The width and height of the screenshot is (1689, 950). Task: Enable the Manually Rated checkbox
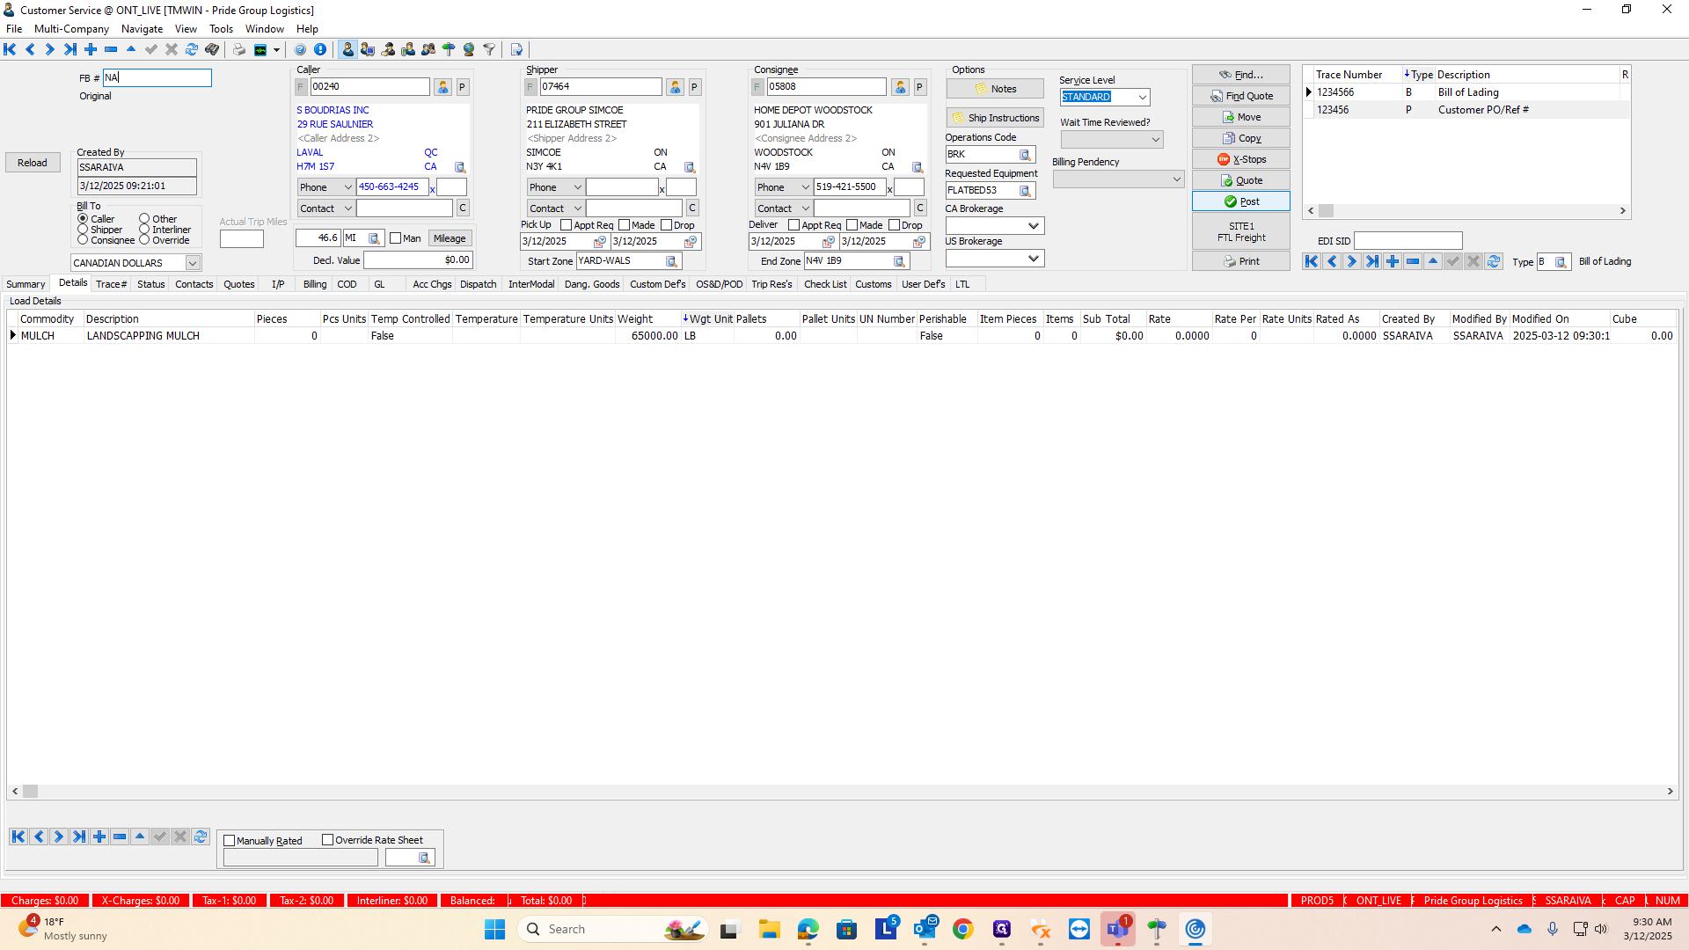230,841
